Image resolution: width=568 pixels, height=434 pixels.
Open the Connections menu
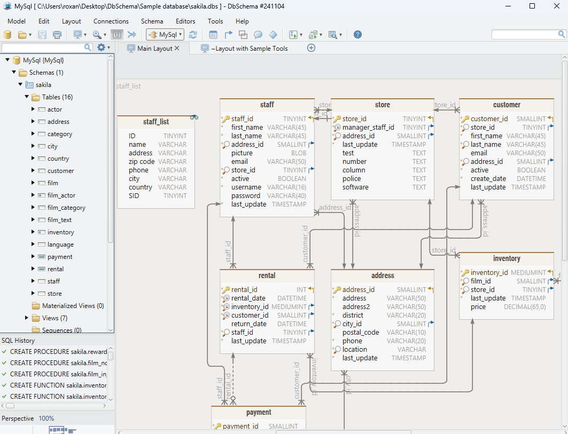coord(111,21)
